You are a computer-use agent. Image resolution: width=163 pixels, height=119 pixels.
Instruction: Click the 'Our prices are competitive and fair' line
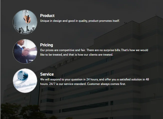coord(94,50)
